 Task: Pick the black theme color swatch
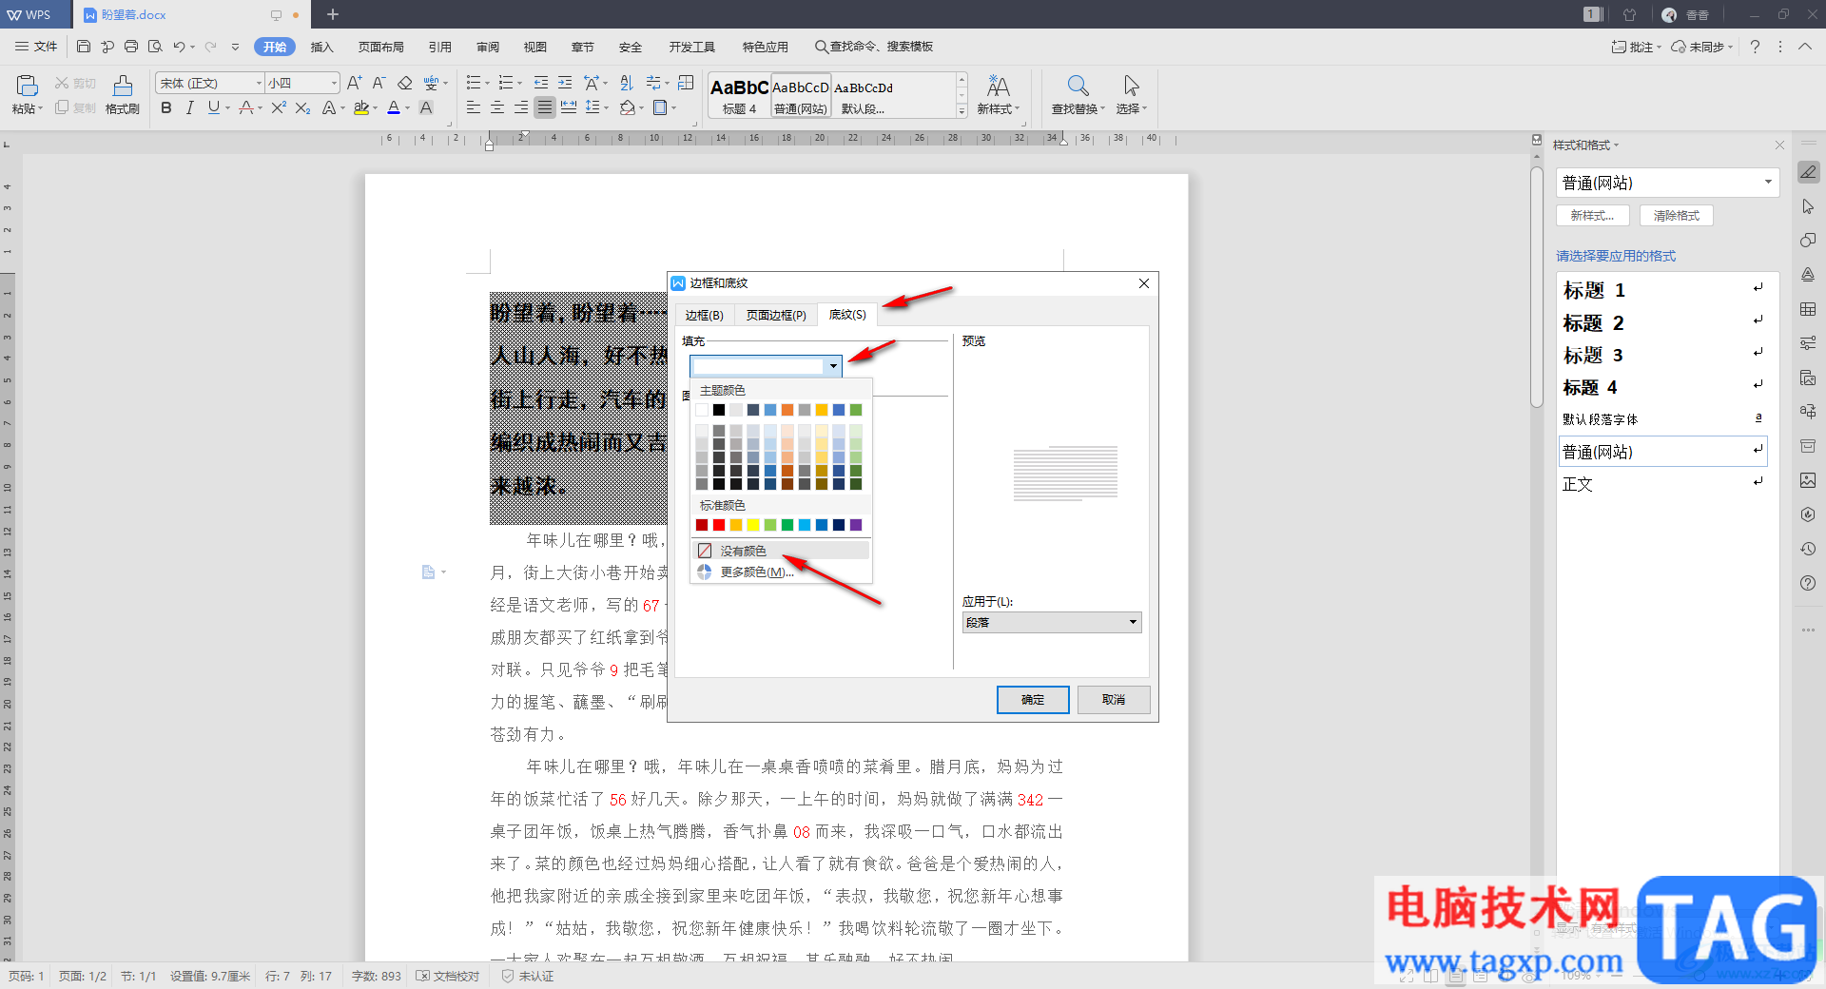[x=719, y=410]
